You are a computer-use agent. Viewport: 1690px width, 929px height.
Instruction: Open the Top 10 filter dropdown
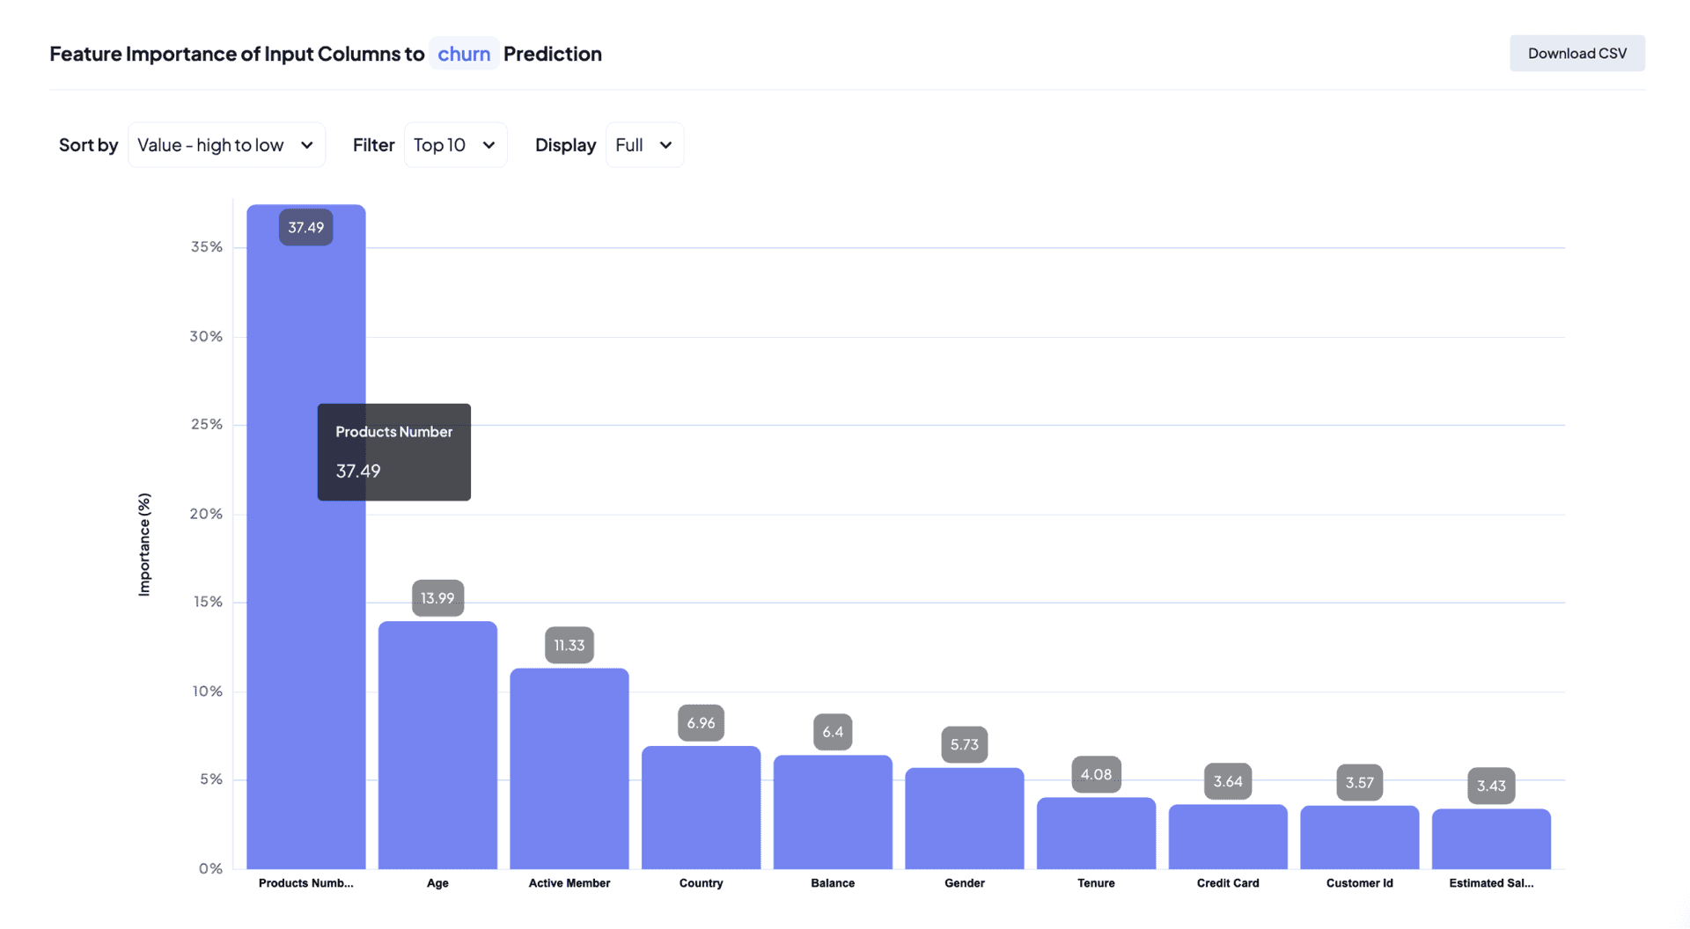[455, 144]
